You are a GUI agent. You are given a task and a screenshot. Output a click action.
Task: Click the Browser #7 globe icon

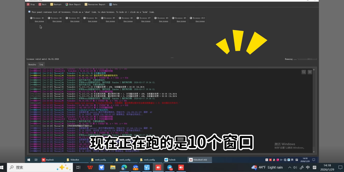[x=138, y=18]
